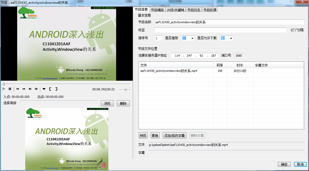This screenshot has width=309, height=171.
Task: Step back one frame
Action: pyautogui.click(x=30, y=89)
